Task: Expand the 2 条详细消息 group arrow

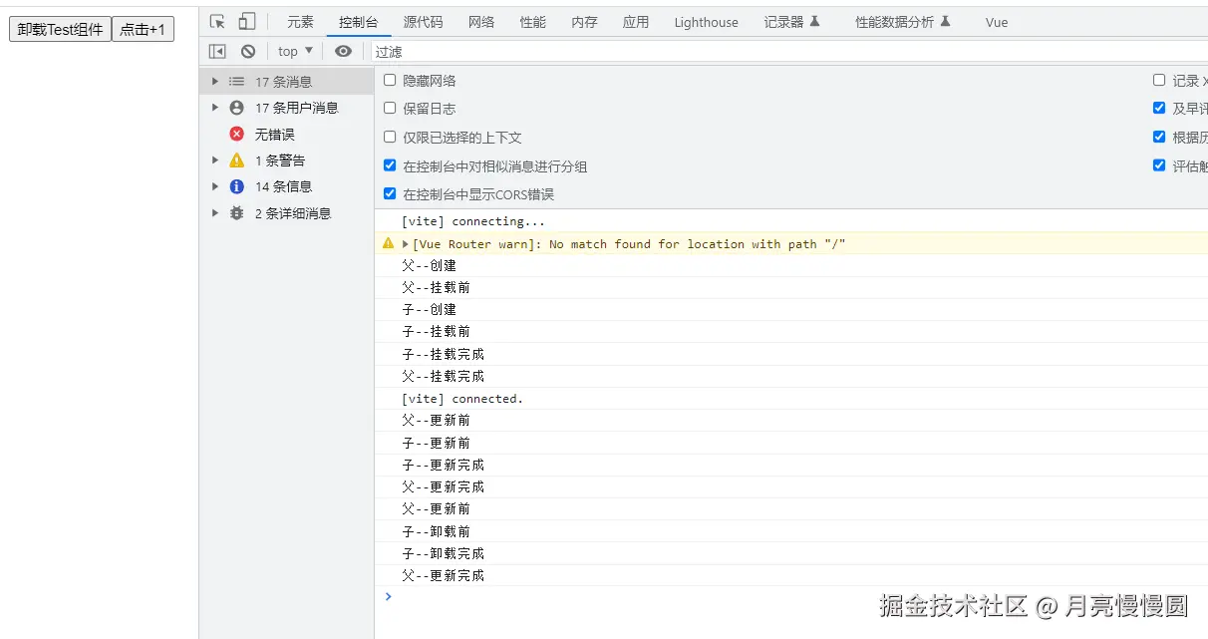Action: click(x=215, y=212)
